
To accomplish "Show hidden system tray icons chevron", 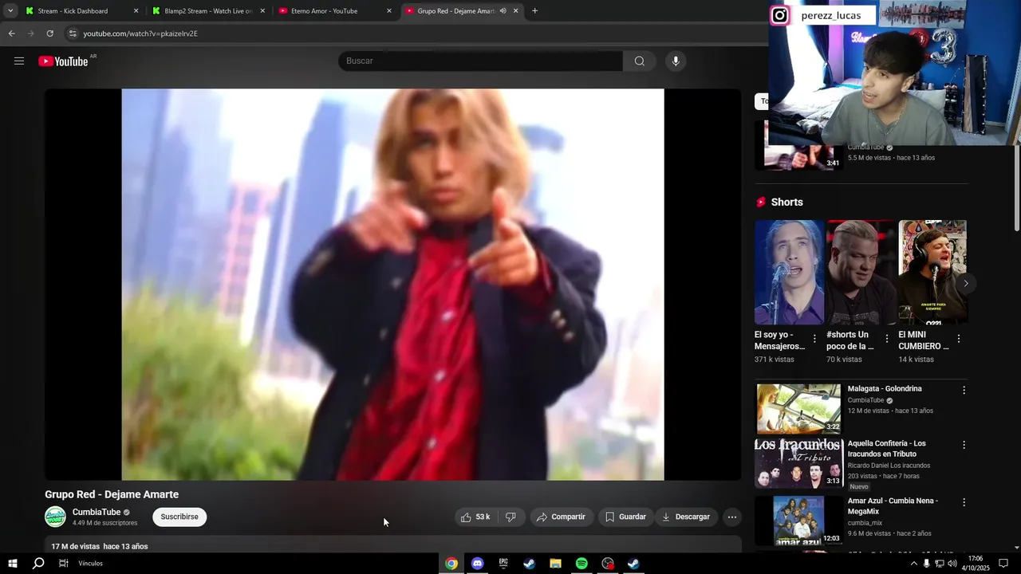I will click(x=913, y=564).
